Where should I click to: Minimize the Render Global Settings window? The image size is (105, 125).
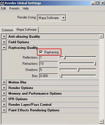click(x=93, y=3)
